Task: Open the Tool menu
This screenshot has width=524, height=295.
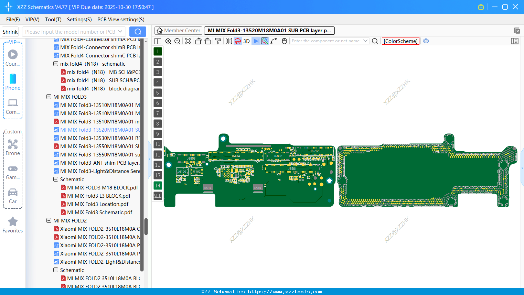Action: (x=53, y=20)
